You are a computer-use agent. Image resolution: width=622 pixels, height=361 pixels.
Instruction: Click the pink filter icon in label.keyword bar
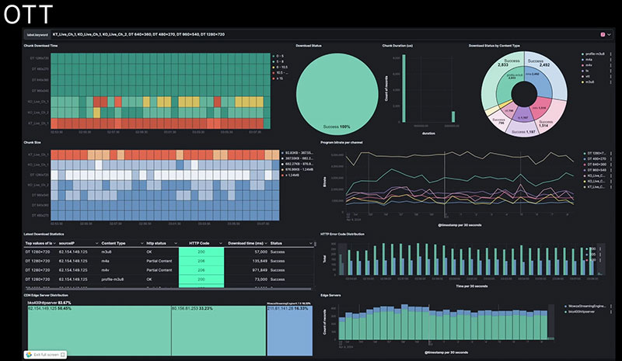coord(603,34)
